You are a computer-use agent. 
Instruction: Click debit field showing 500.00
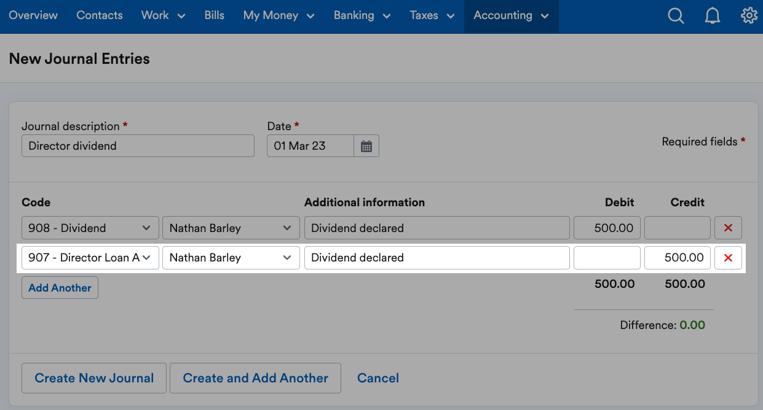click(x=607, y=228)
